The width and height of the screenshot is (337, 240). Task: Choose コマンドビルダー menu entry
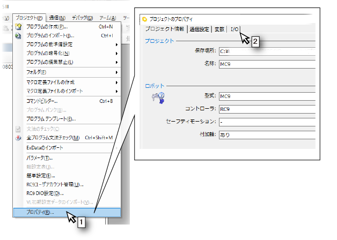[42, 100]
